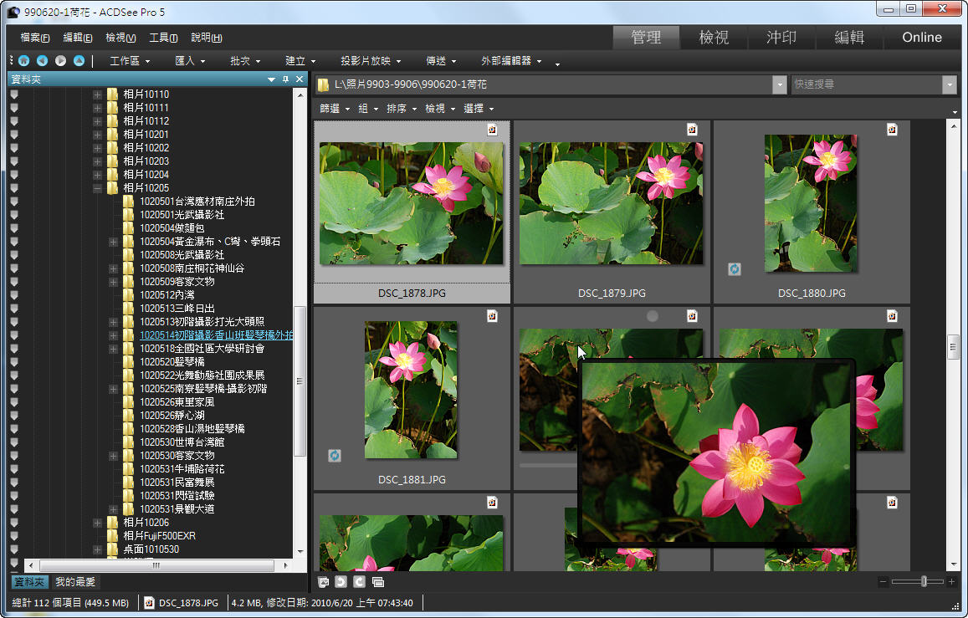Switch to the Online mode tab
Image resolution: width=968 pixels, height=618 pixels.
(922, 38)
